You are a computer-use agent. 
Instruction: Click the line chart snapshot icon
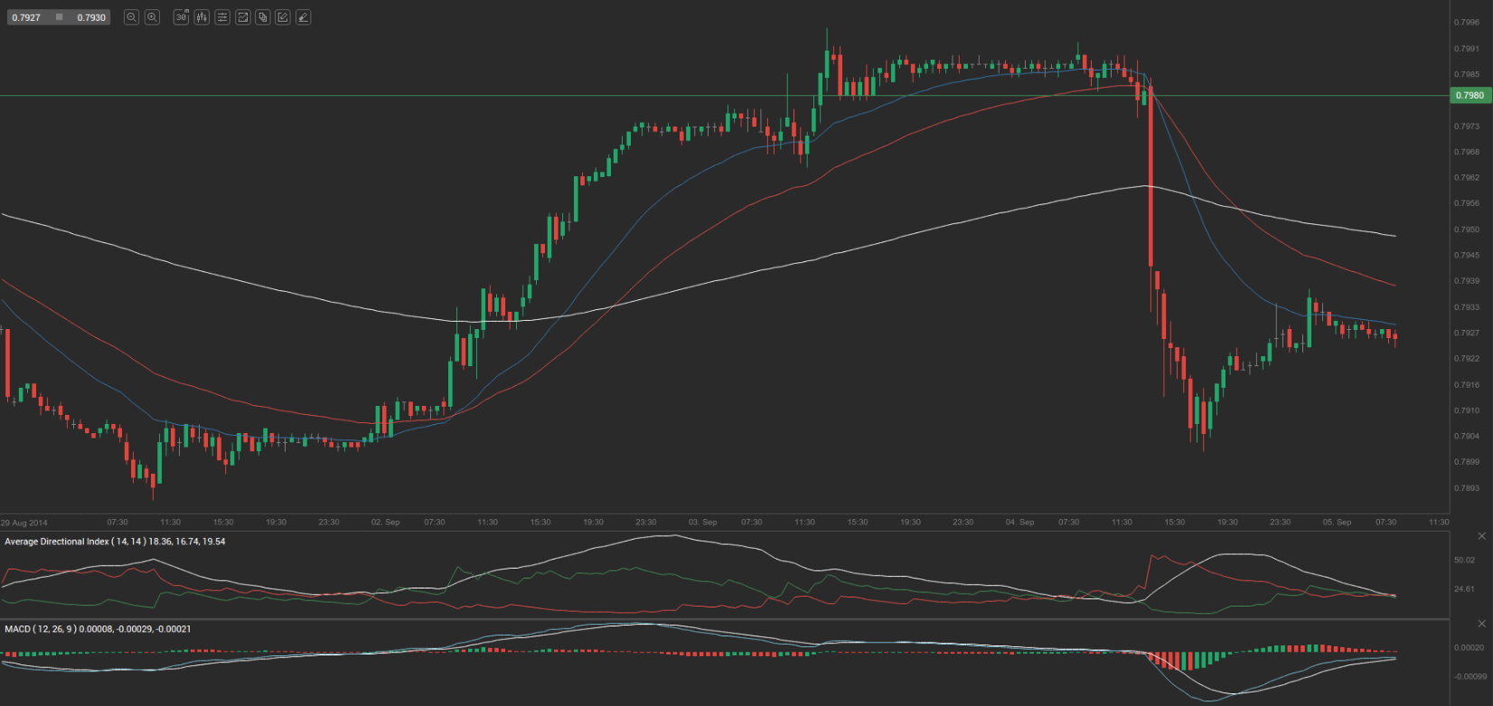pos(243,17)
